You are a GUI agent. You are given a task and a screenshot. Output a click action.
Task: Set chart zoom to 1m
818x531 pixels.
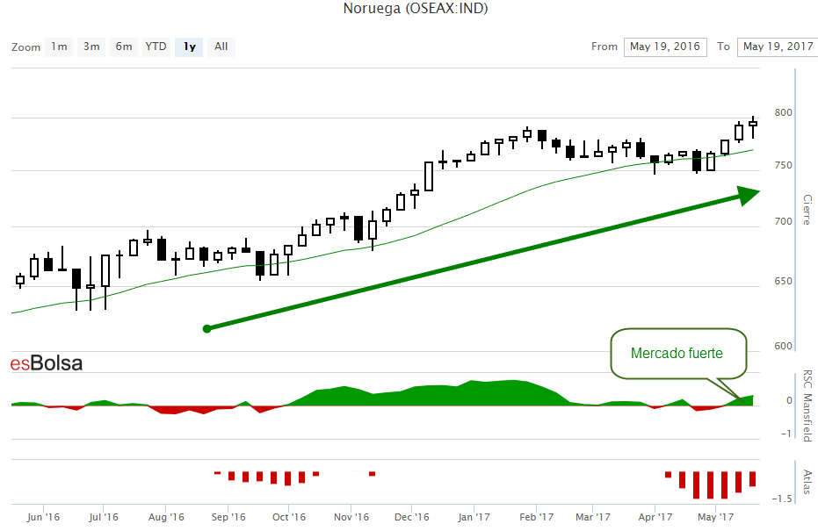[59, 47]
